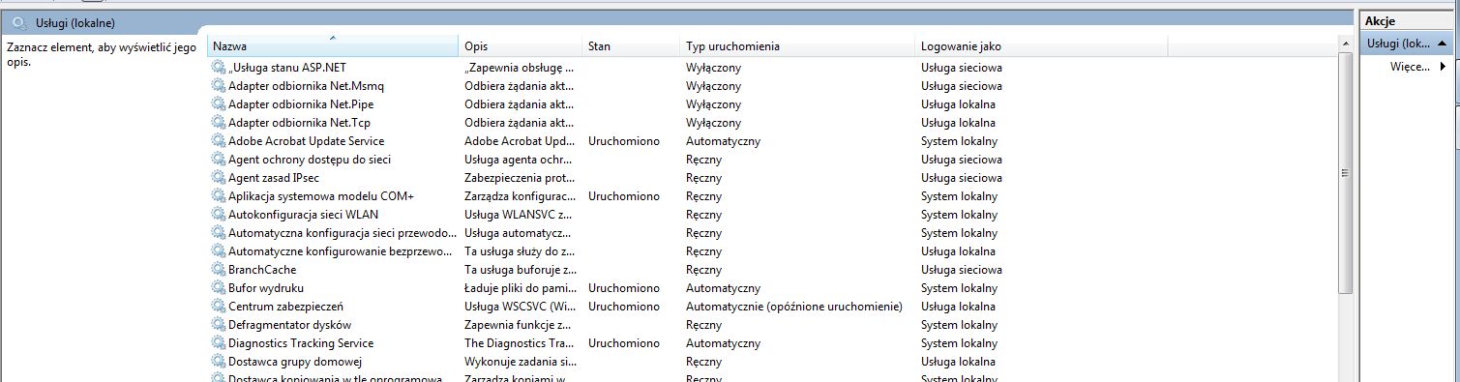Click description 'Zapewnia funkcje z...'

point(519,325)
